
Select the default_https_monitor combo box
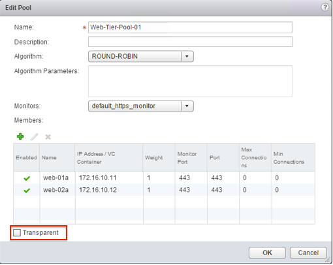(x=141, y=106)
